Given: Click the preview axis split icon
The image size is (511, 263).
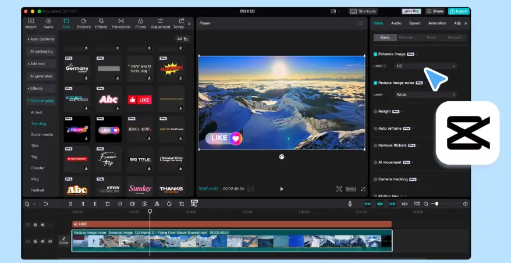Looking at the screenshot, I should (404, 204).
